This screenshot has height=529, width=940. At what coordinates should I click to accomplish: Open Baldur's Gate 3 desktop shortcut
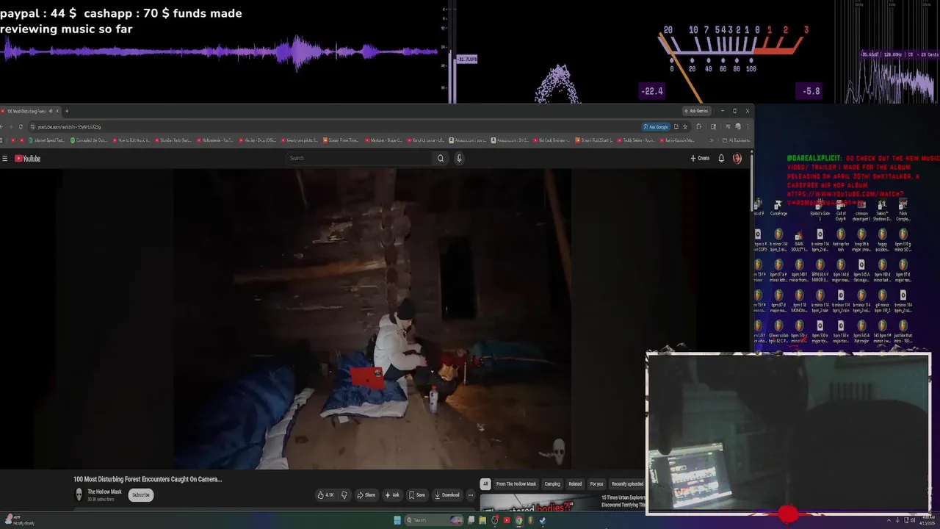(820, 210)
